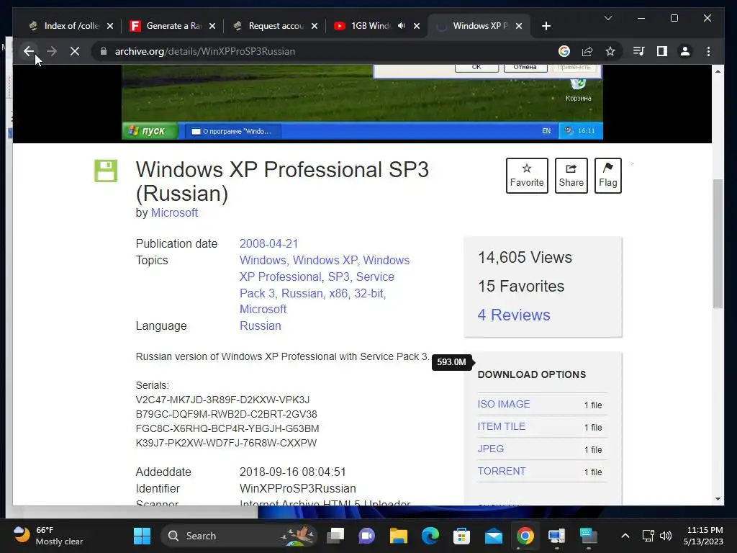This screenshot has height=553, width=737.
Task: Close the Request accou tab
Action: pyautogui.click(x=315, y=26)
